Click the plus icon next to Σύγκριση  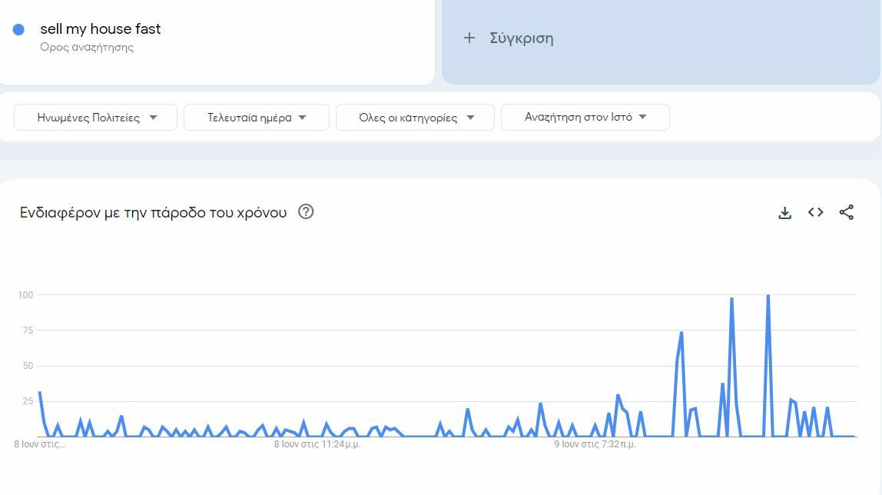click(x=469, y=37)
